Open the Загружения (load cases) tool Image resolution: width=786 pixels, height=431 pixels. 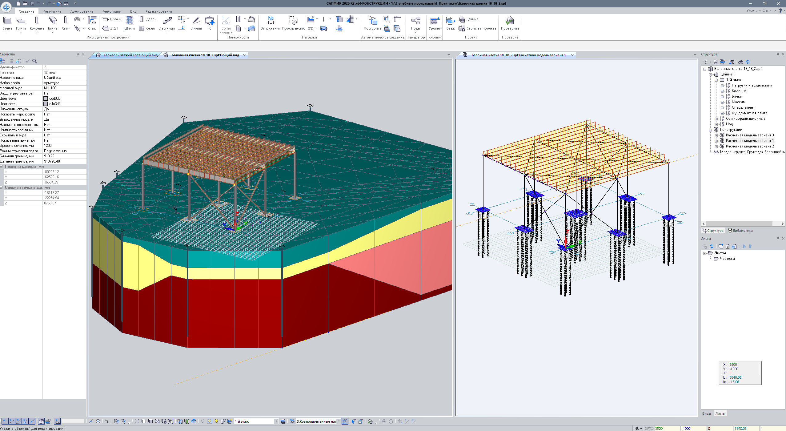click(271, 24)
